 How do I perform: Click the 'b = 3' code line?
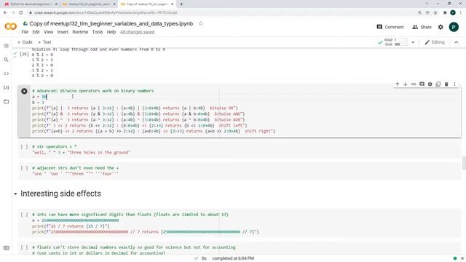click(38, 103)
